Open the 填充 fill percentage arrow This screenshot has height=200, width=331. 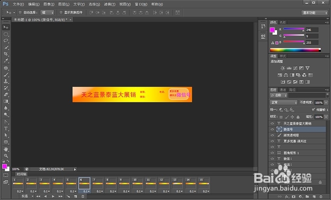(x=326, y=117)
